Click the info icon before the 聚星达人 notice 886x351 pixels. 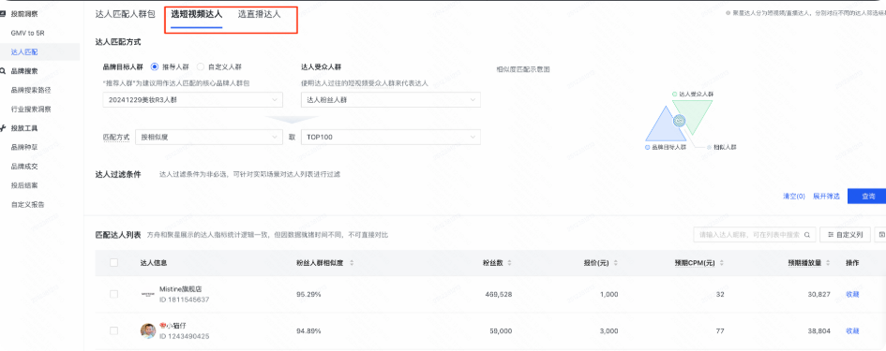[x=728, y=12]
